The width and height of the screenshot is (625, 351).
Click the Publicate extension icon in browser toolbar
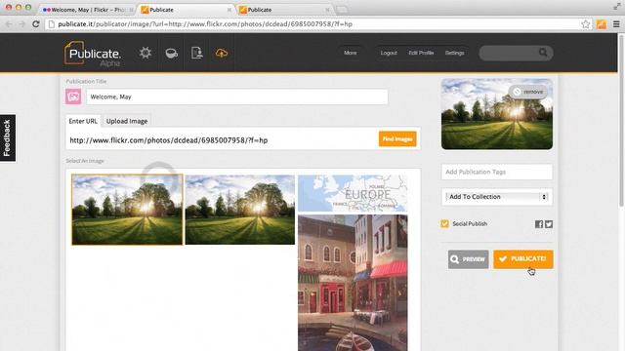pyautogui.click(x=602, y=24)
